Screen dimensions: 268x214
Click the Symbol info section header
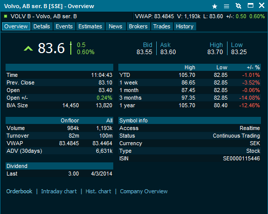190,120
